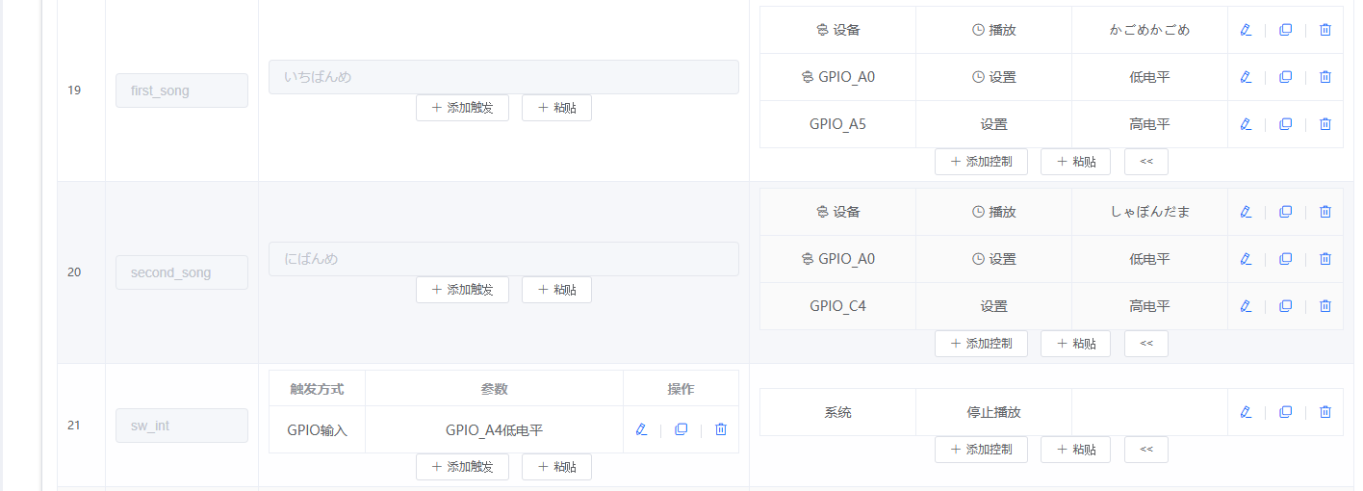Select the 触发方式 column header
Screen dimensions: 1363x491
point(317,389)
